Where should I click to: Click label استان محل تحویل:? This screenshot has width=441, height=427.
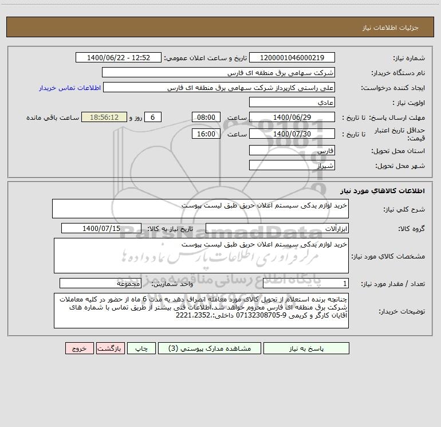398,151
